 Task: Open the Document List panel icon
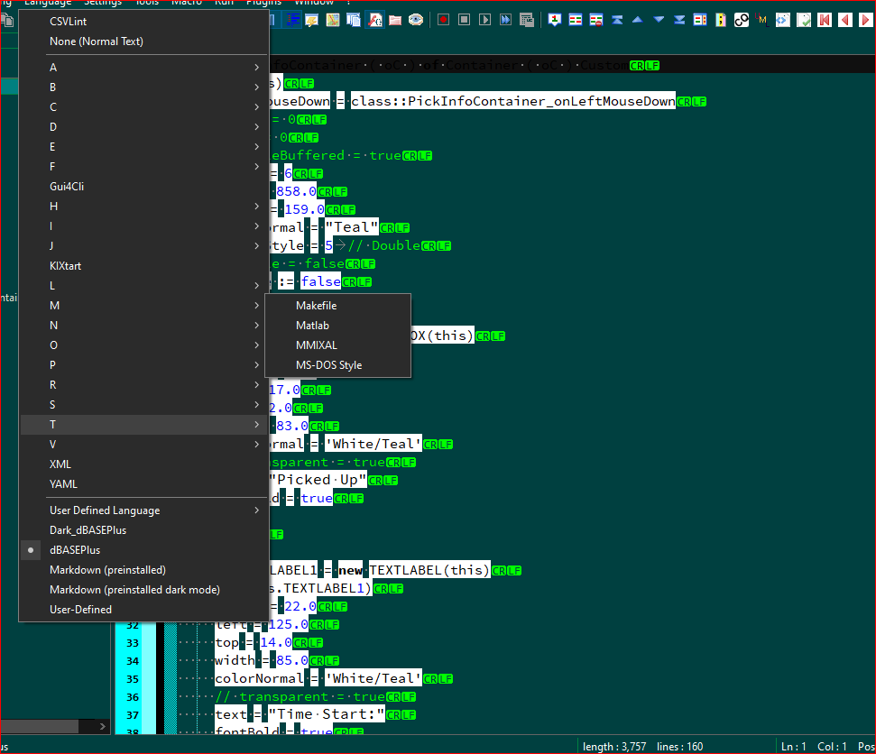pyautogui.click(x=354, y=20)
